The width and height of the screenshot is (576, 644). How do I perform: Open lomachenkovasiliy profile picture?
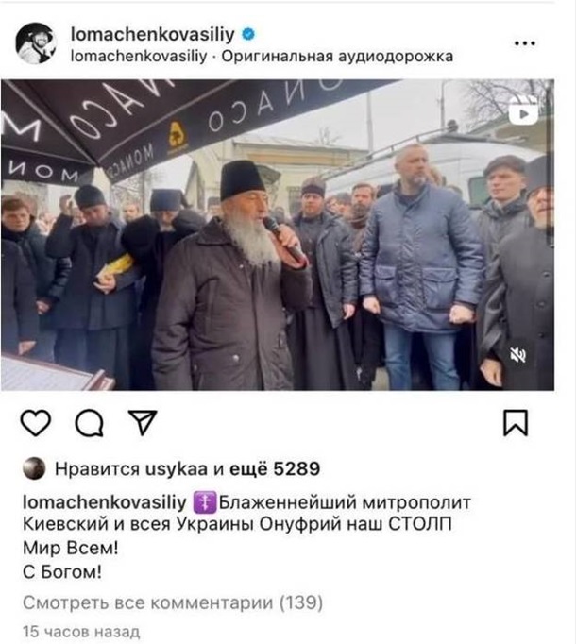click(x=36, y=43)
